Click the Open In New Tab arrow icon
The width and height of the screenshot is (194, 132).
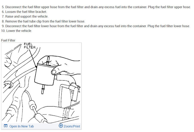6,126
